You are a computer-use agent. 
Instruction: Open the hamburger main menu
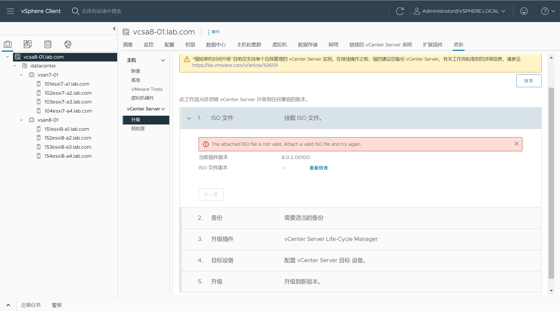point(10,11)
